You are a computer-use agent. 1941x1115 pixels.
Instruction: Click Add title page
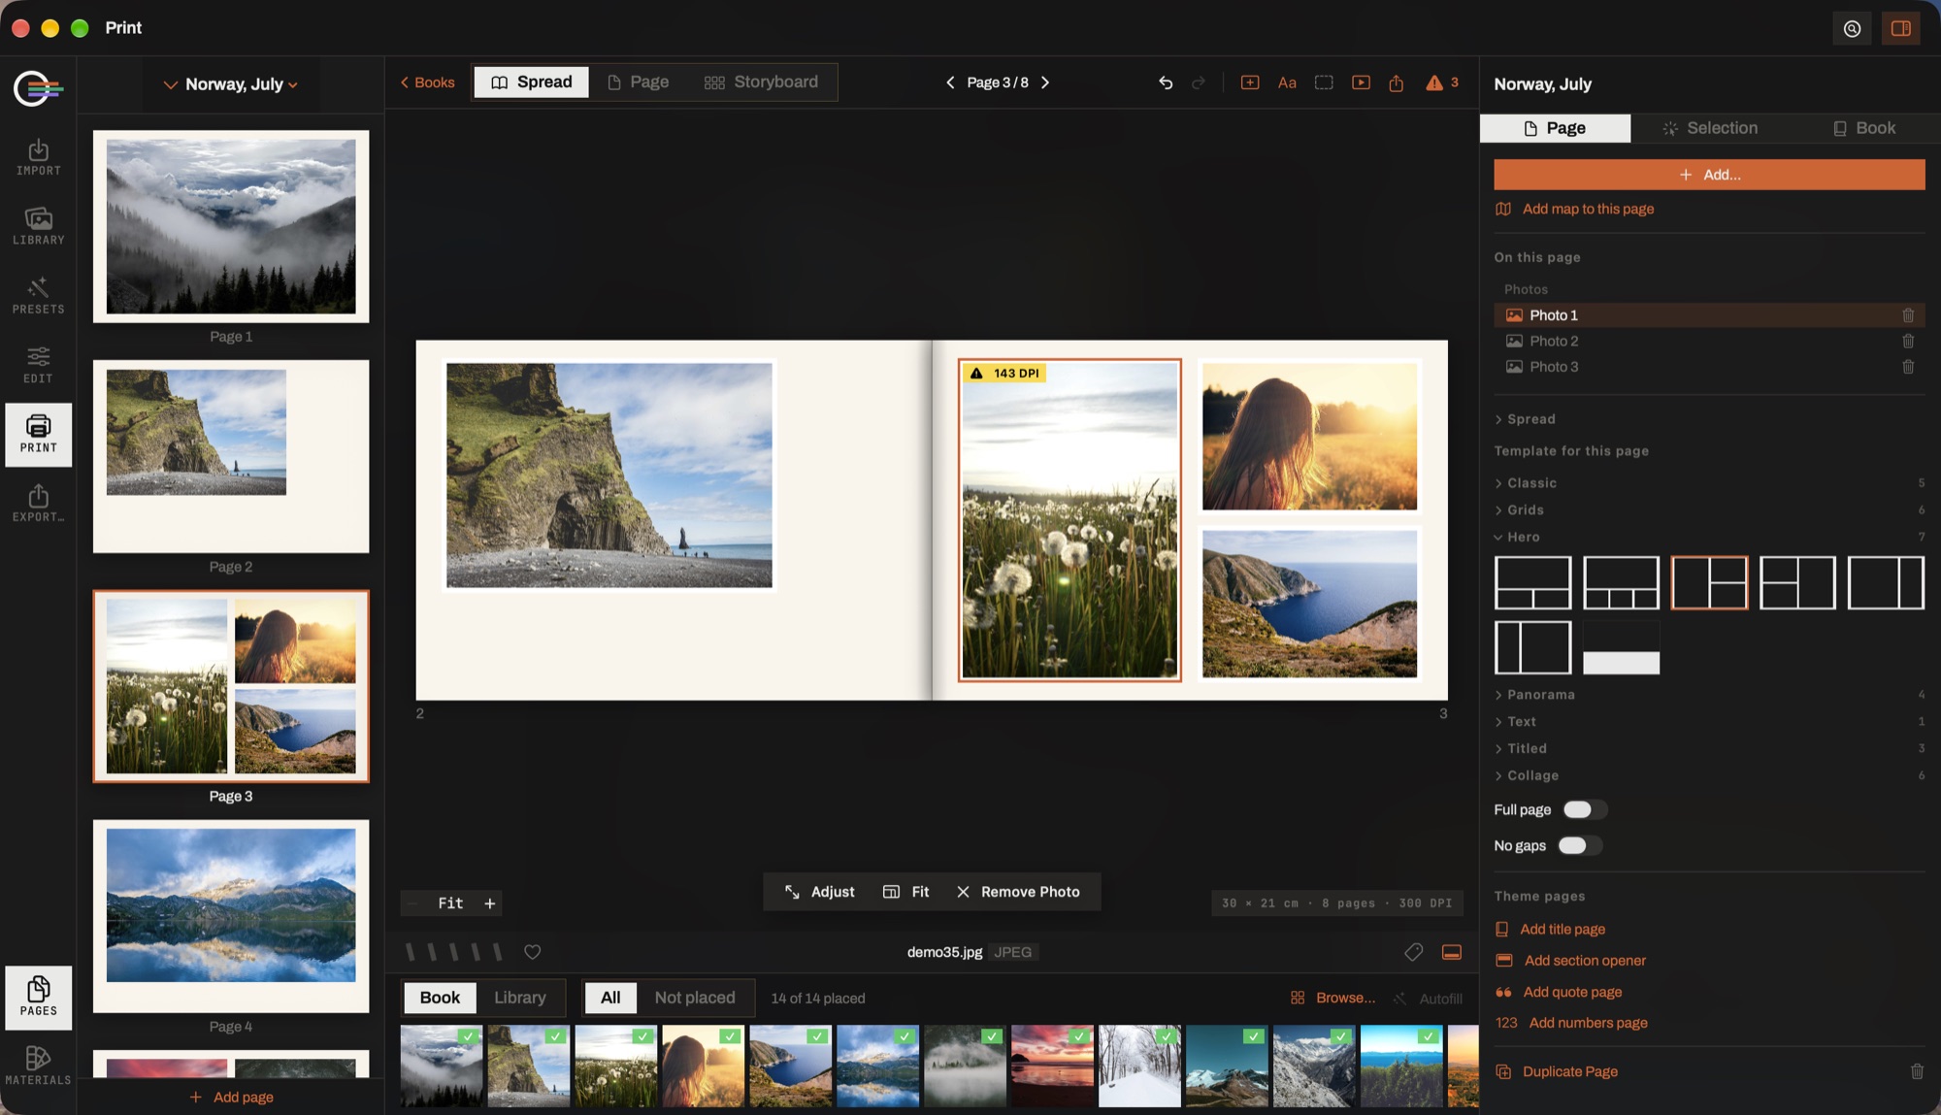(x=1550, y=929)
